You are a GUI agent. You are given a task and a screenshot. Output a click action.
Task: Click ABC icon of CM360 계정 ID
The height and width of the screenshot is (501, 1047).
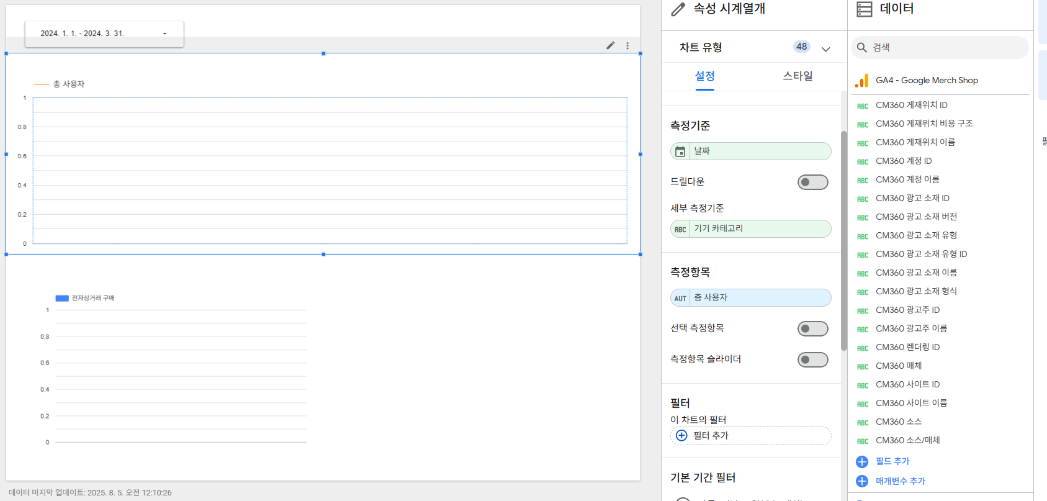(x=863, y=162)
